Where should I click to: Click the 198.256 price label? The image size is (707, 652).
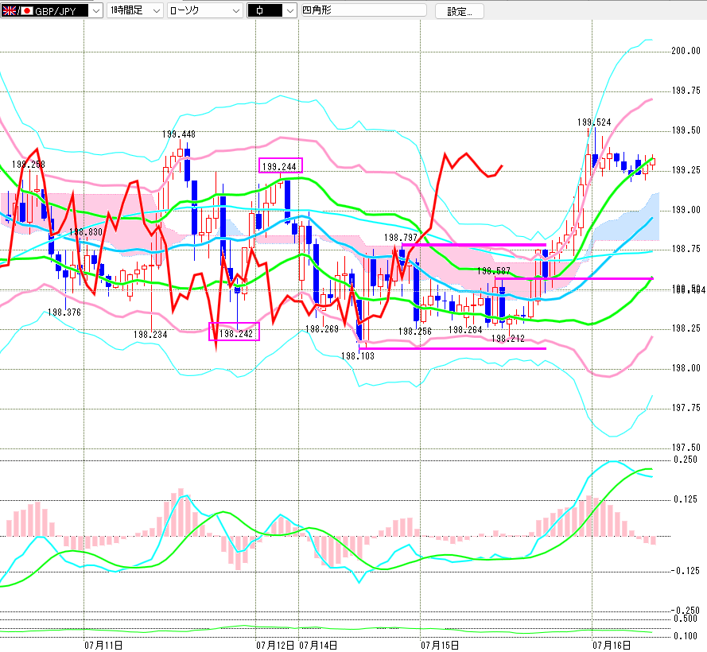[415, 332]
